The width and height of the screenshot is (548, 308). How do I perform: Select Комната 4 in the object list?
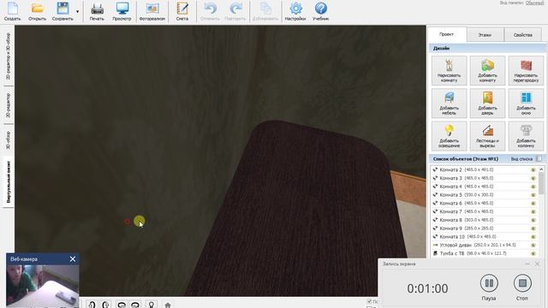click(485, 187)
